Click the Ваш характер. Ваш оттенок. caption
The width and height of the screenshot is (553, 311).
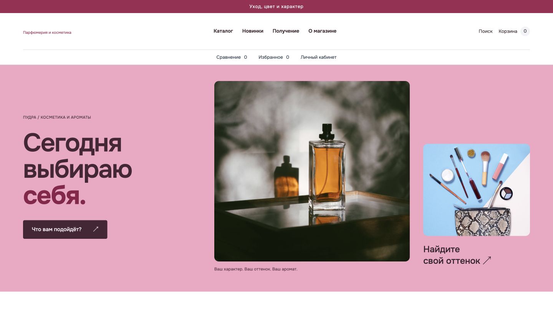pos(256,269)
